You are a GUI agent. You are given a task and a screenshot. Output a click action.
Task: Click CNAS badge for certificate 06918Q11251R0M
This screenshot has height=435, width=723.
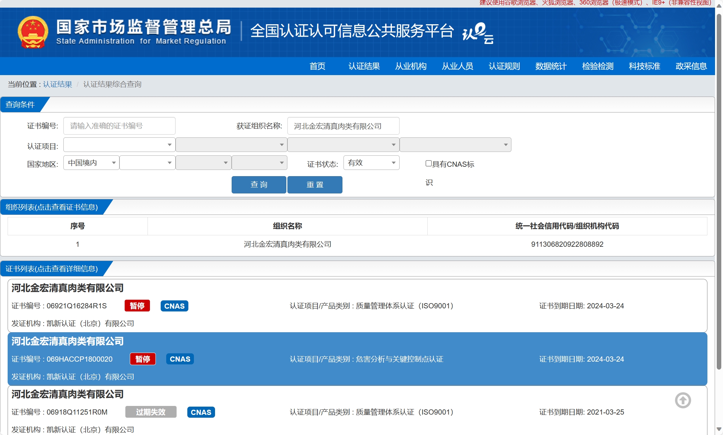pyautogui.click(x=201, y=412)
